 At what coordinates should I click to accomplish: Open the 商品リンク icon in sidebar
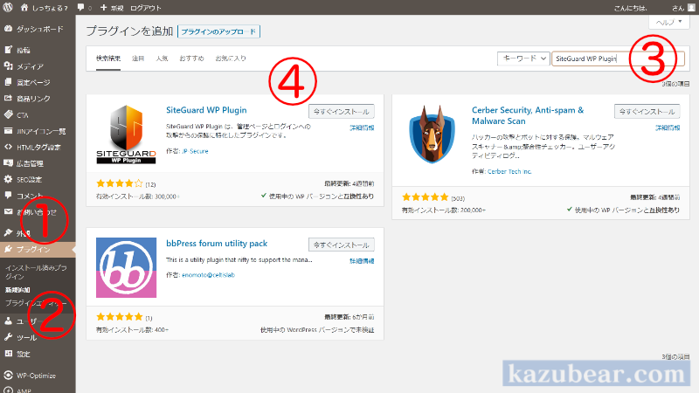point(8,98)
